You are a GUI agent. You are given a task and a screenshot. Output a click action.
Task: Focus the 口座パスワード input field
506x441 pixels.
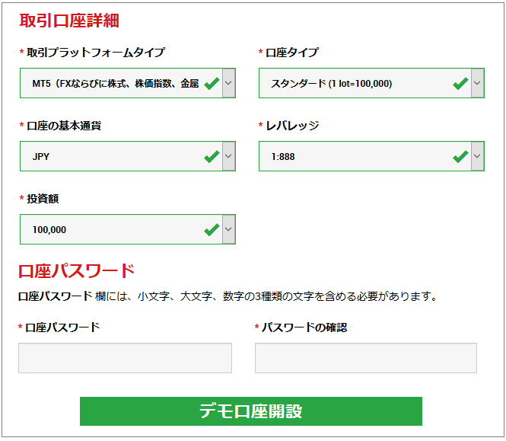tap(125, 358)
